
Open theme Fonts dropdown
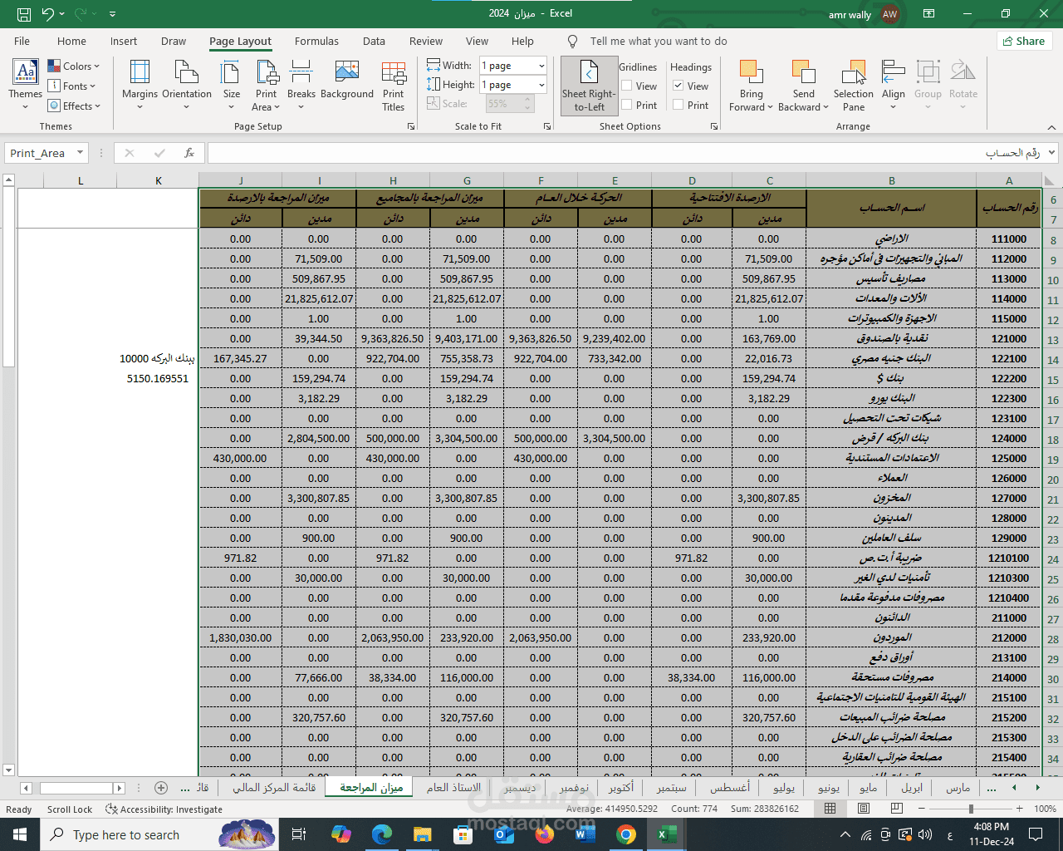click(72, 86)
